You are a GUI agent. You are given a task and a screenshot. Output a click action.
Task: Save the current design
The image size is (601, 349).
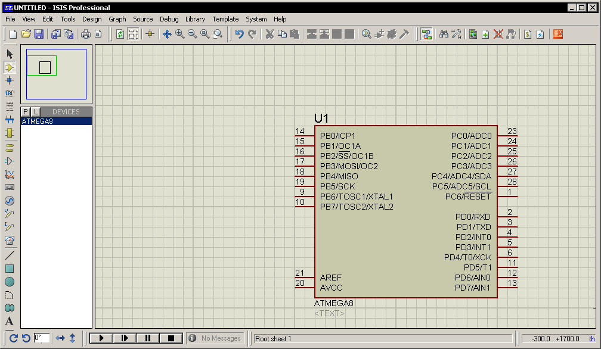tap(39, 34)
